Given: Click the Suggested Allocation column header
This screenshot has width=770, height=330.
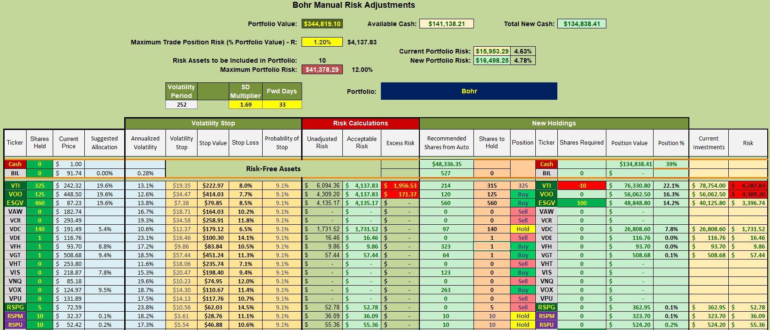Looking at the screenshot, I should coord(104,143).
